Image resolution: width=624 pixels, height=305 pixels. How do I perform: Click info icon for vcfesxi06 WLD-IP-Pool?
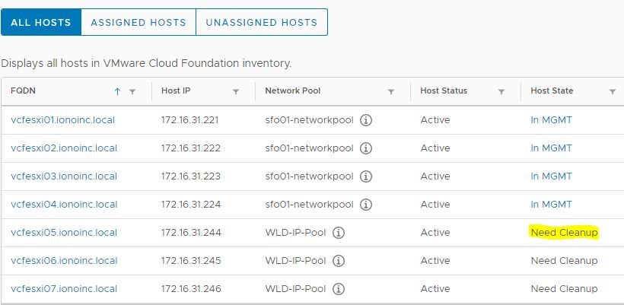click(x=339, y=261)
